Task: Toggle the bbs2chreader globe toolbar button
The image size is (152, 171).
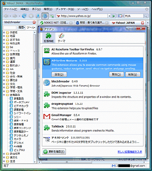Action: click(x=45, y=16)
